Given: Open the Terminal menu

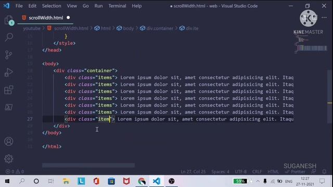Looking at the screenshot, I should (x=117, y=6).
